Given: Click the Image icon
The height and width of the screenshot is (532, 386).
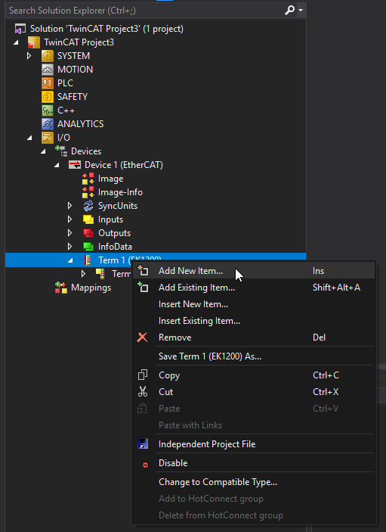Looking at the screenshot, I should [88, 179].
